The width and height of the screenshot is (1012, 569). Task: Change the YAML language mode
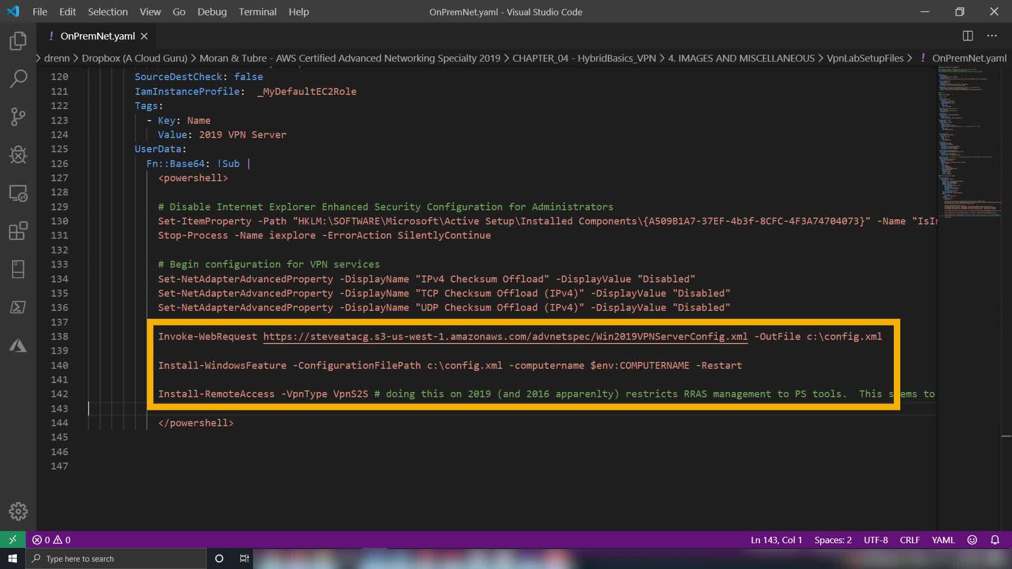(x=943, y=540)
